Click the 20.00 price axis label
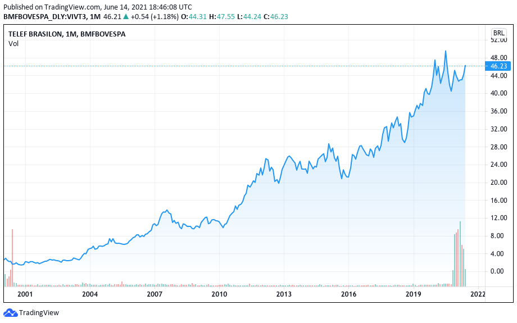 [499, 182]
